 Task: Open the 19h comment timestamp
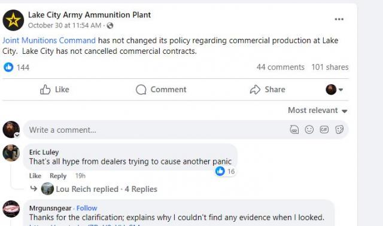80,176
